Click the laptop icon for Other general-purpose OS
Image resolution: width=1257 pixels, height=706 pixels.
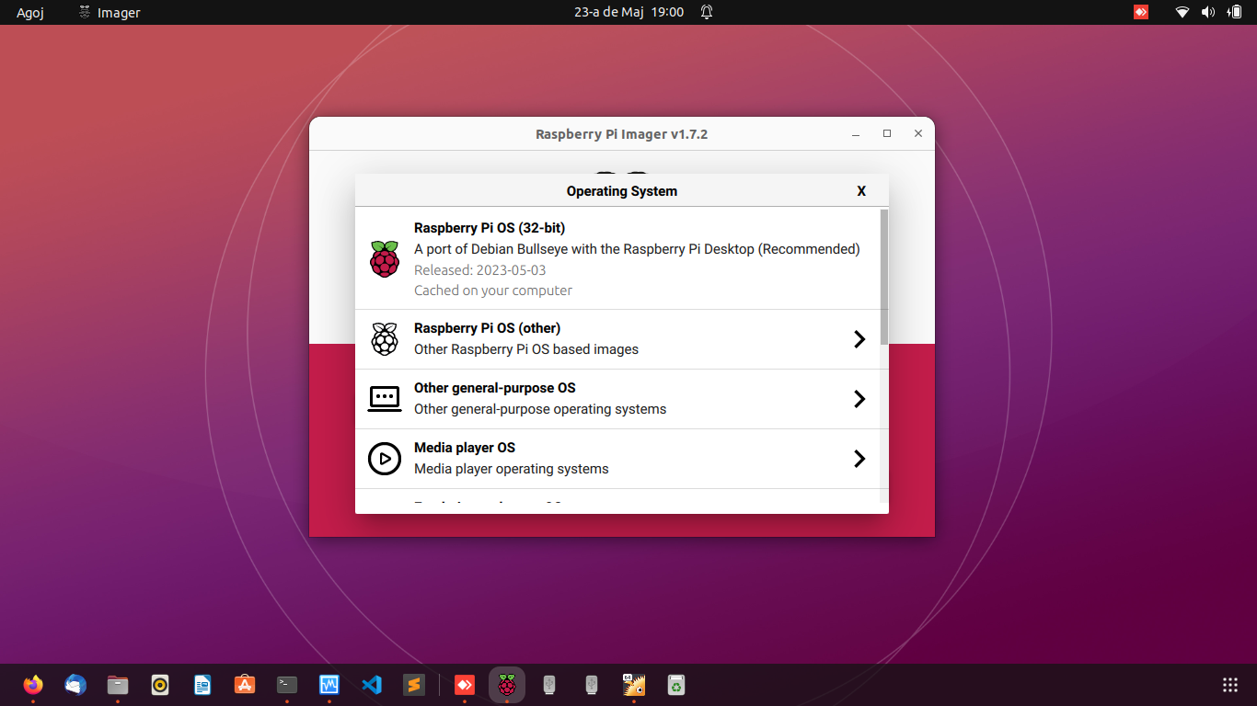385,399
